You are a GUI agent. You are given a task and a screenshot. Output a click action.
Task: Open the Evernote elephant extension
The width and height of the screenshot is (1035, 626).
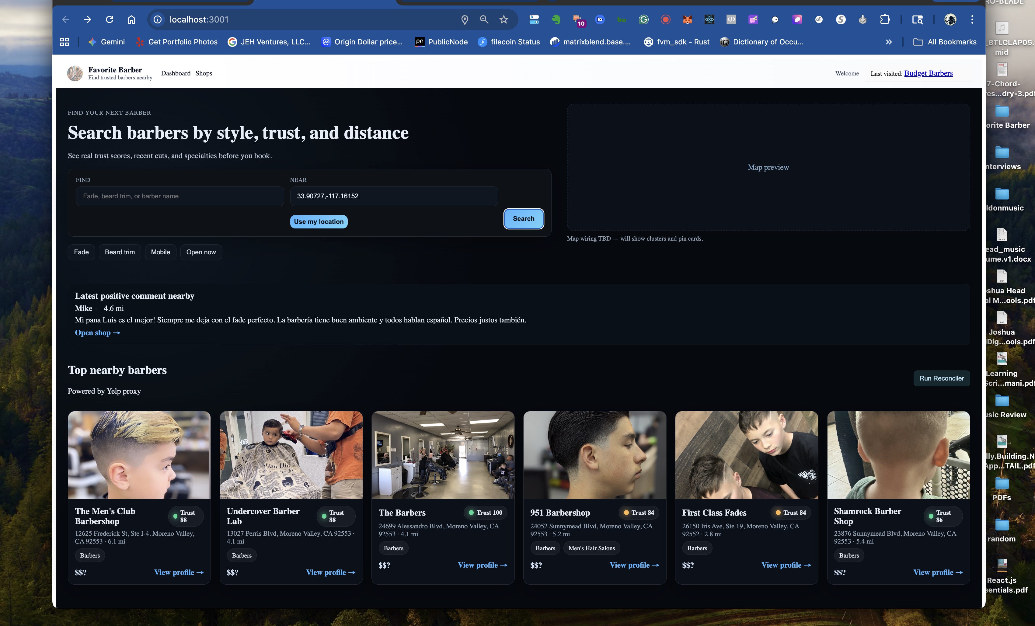click(x=556, y=19)
